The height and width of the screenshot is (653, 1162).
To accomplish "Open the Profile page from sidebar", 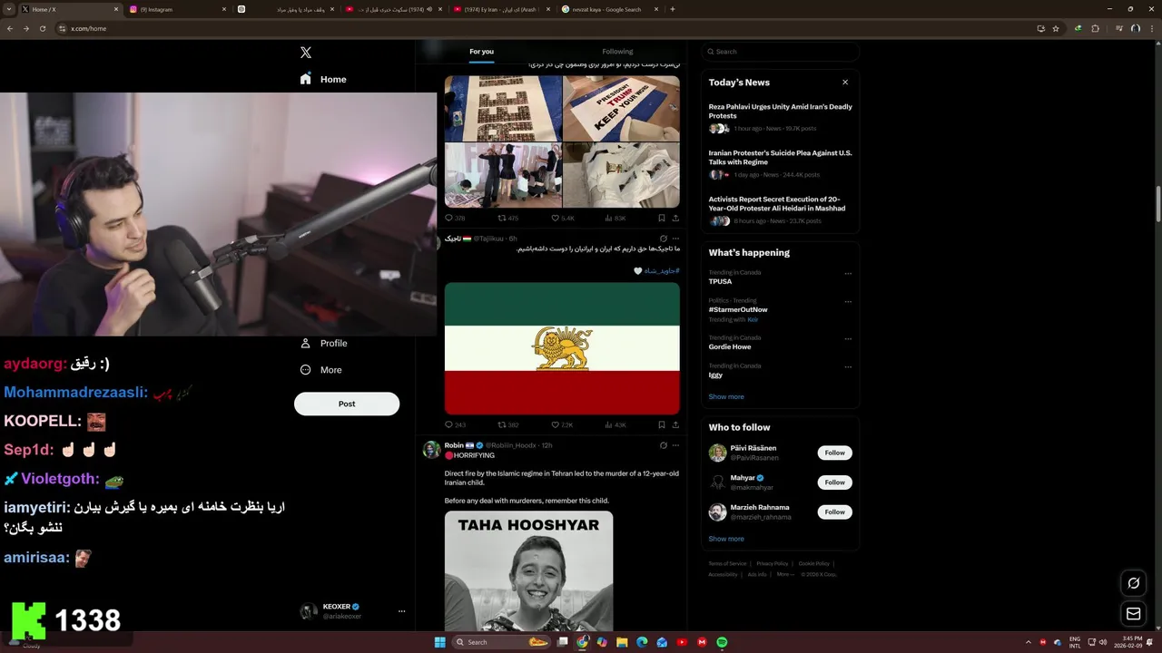I will 323,343.
